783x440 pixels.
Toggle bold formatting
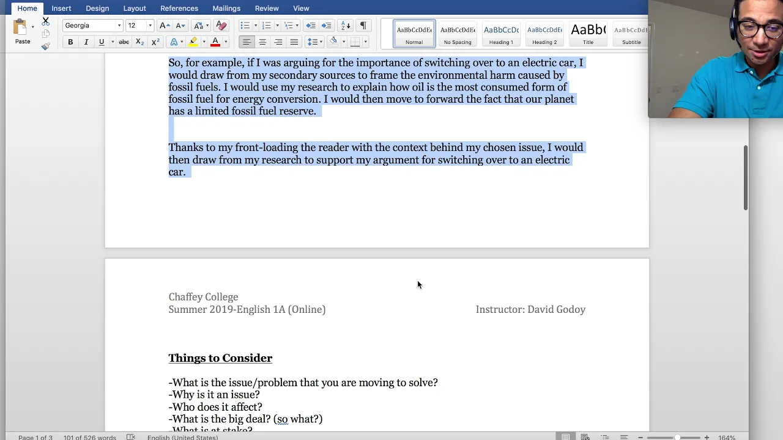click(x=70, y=42)
